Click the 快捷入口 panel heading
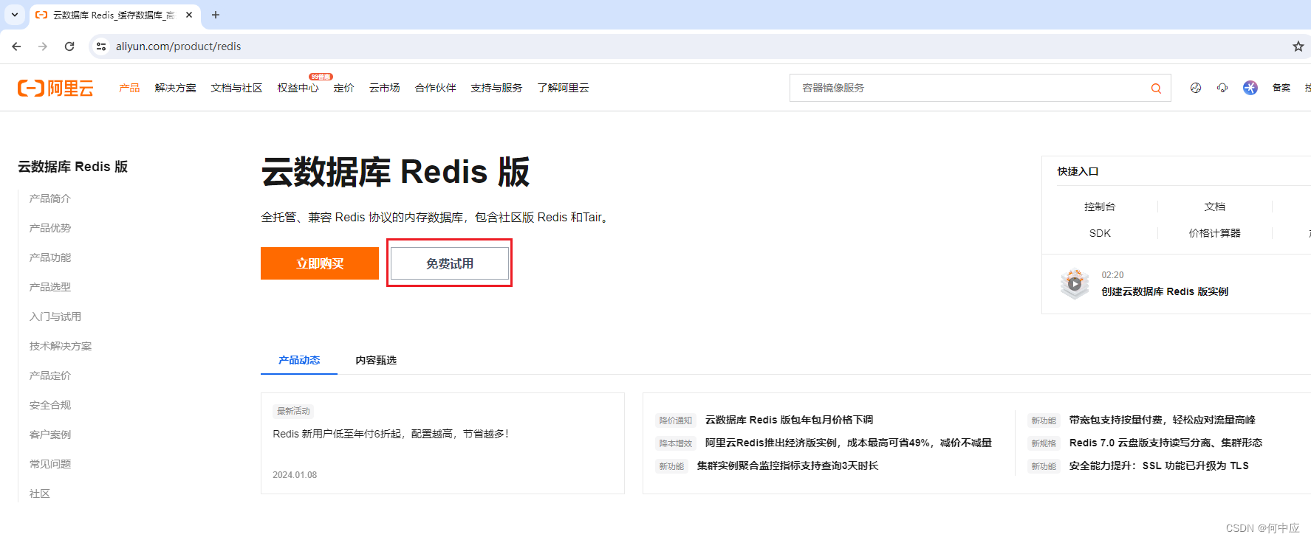1311x540 pixels. tap(1078, 171)
